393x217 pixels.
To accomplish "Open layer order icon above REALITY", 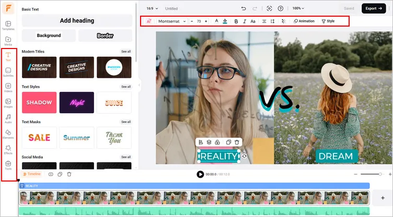I will pos(209,142).
